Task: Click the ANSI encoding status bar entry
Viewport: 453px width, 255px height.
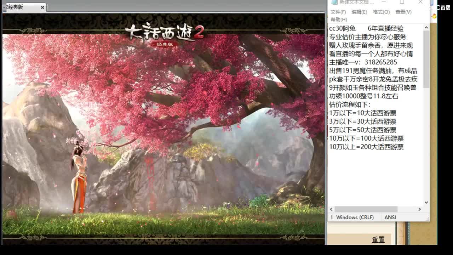Action: click(390, 217)
